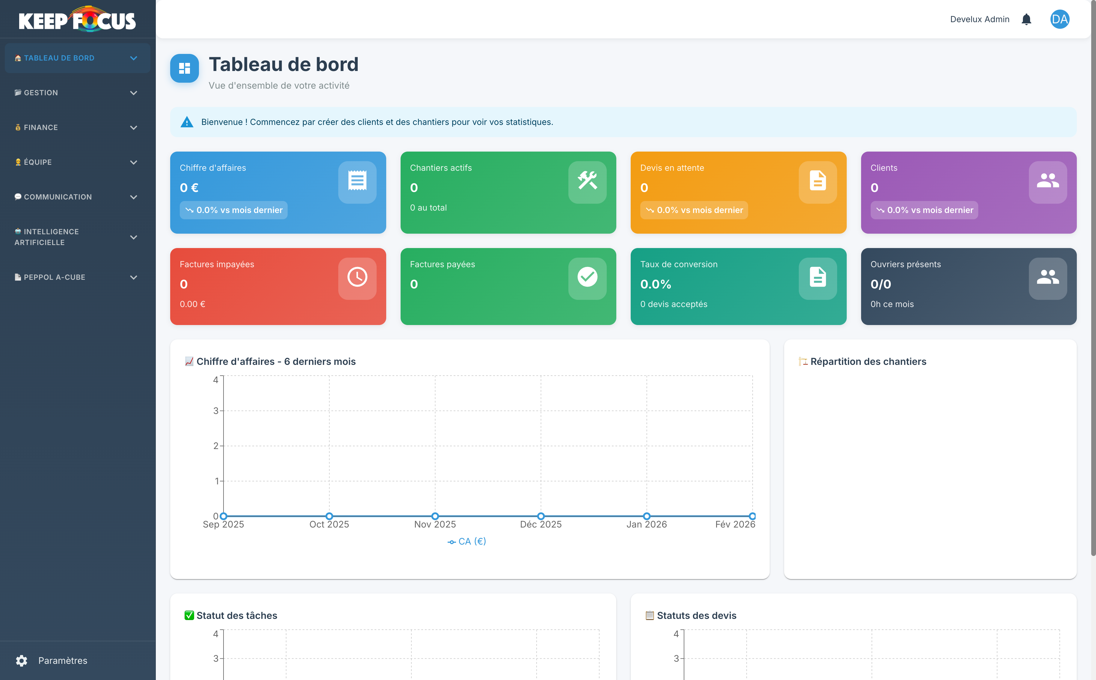Open the Communication menu item
The image size is (1096, 680).
(58, 197)
